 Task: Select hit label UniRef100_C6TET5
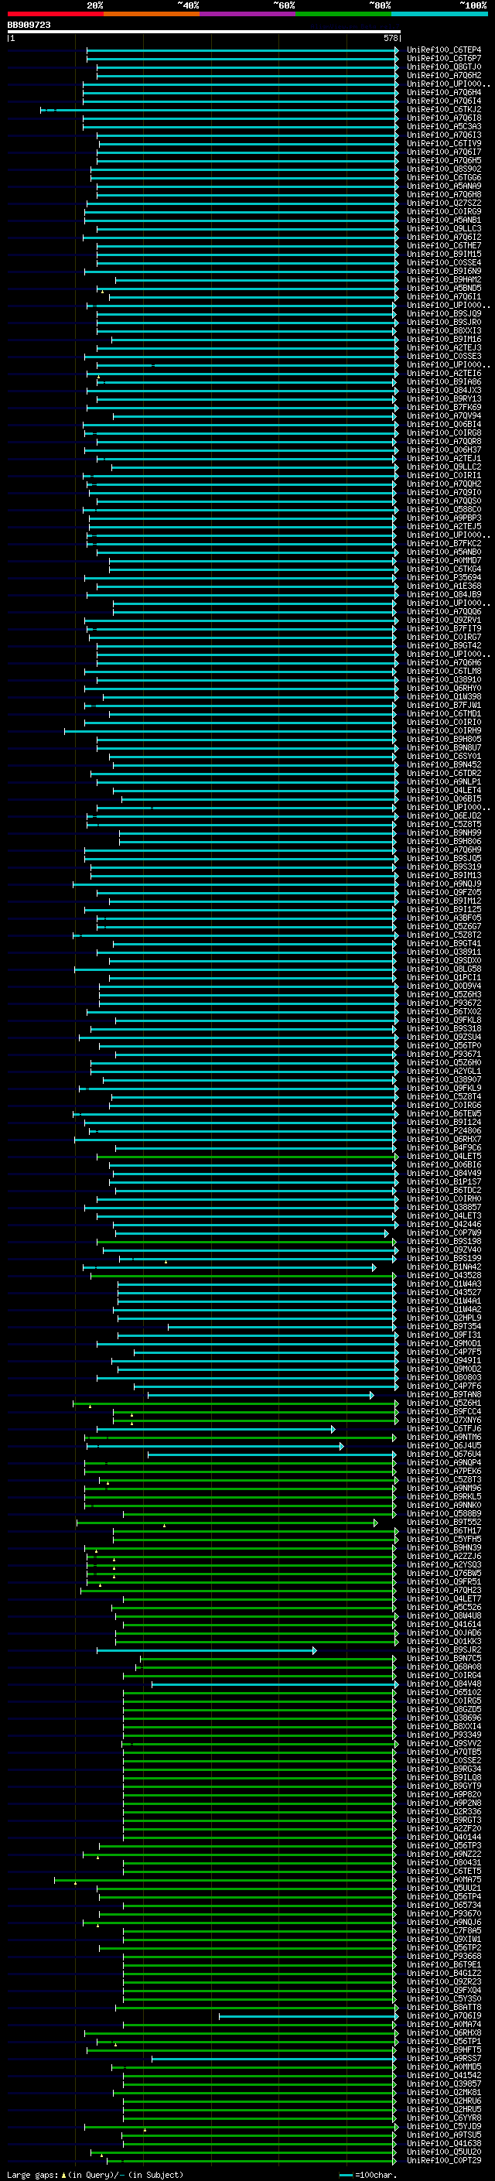(x=444, y=1870)
